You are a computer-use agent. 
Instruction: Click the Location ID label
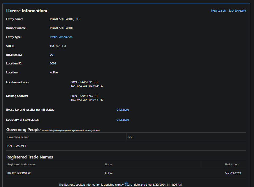point(14,63)
